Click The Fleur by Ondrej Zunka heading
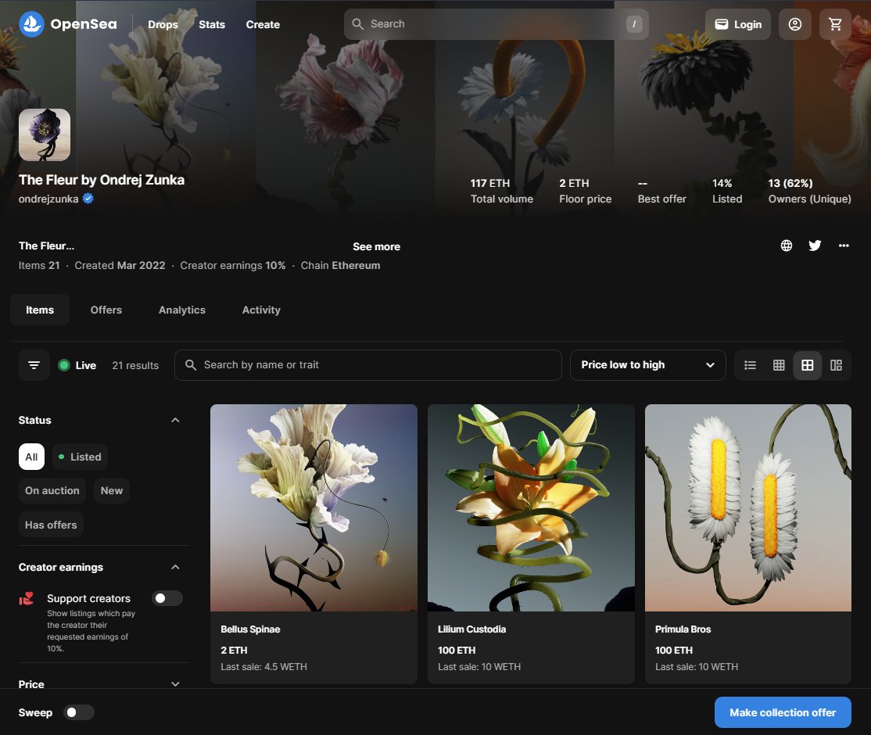The width and height of the screenshot is (871, 735). [x=102, y=180]
